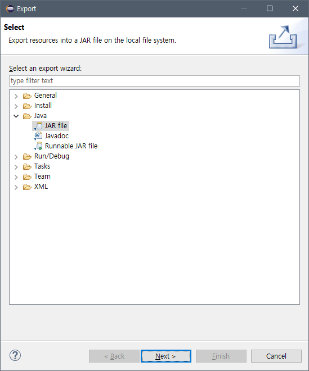Click the XML folder icon
Image resolution: width=309 pixels, height=371 pixels.
(x=27, y=187)
